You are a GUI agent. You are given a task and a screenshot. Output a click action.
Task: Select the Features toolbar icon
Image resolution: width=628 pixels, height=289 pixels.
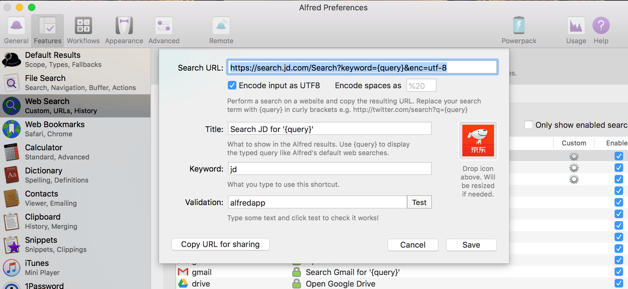pos(48,30)
